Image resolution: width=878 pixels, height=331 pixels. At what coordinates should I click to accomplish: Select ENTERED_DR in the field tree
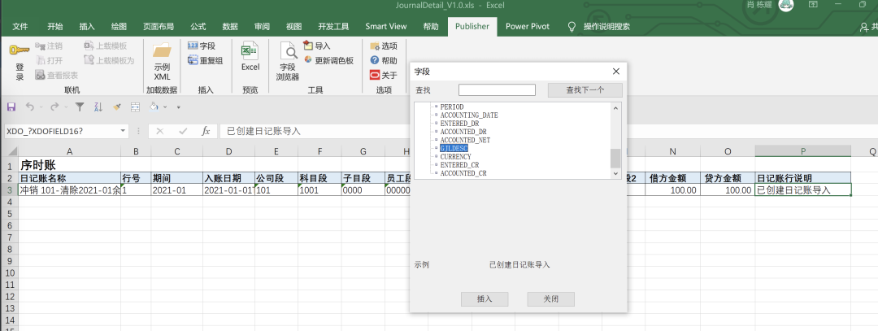coord(459,124)
